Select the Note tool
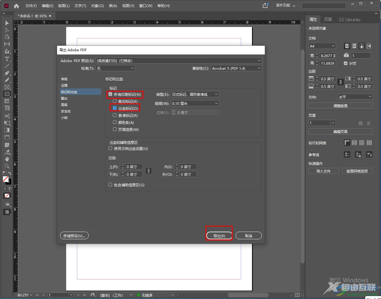381x299 pixels. click(7, 145)
